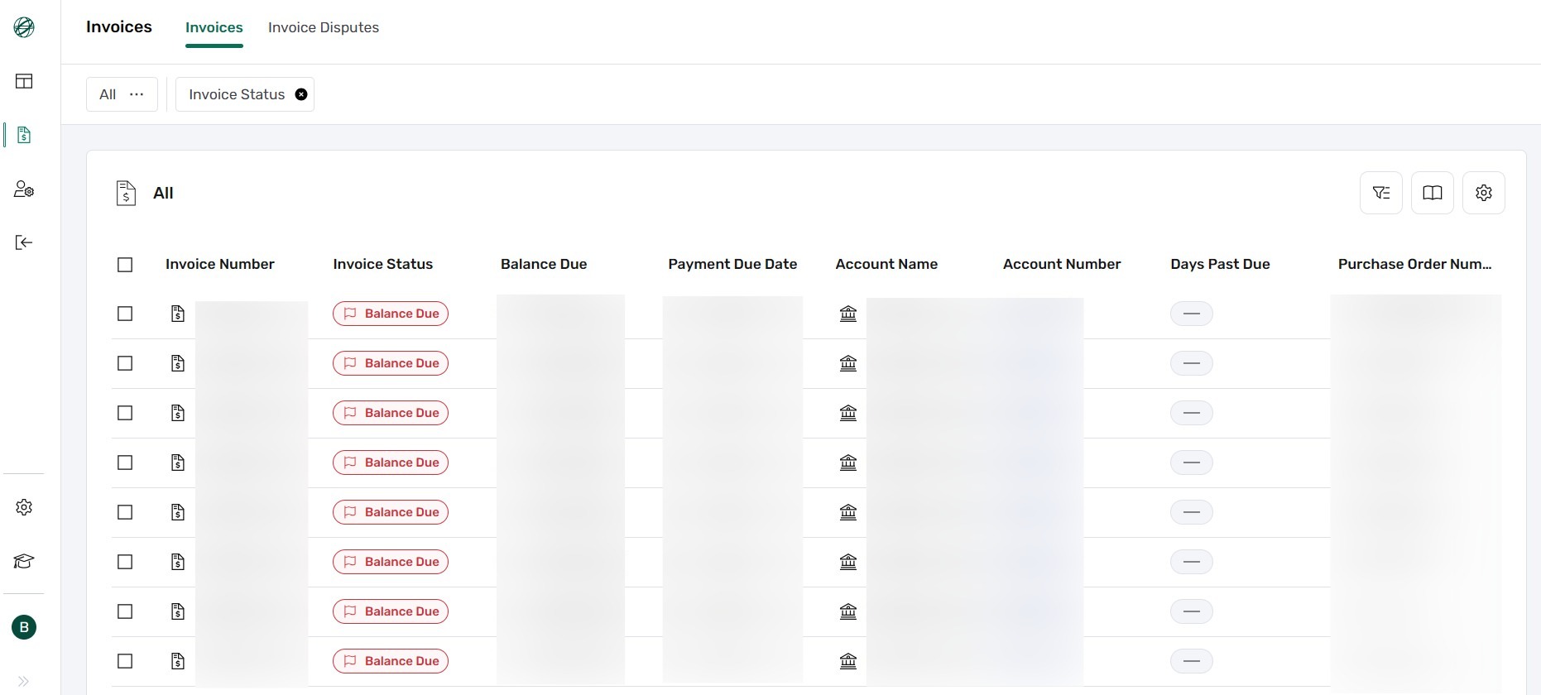Click the sign-out arrow sidebar icon
This screenshot has width=1541, height=695.
pyautogui.click(x=24, y=242)
